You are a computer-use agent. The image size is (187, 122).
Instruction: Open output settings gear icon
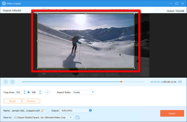coord(90,111)
